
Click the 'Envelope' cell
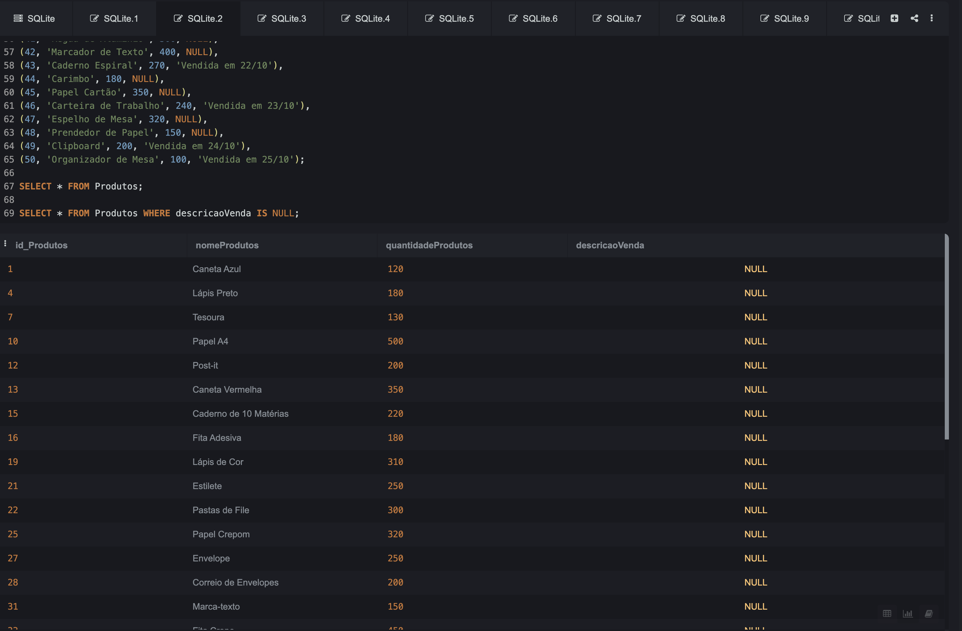tap(211, 558)
